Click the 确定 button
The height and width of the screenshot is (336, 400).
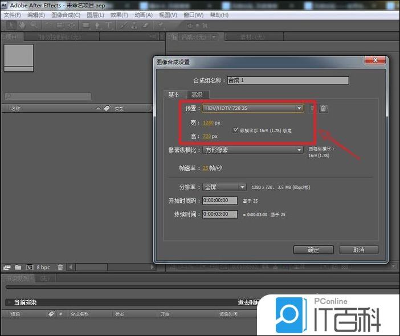[313, 250]
